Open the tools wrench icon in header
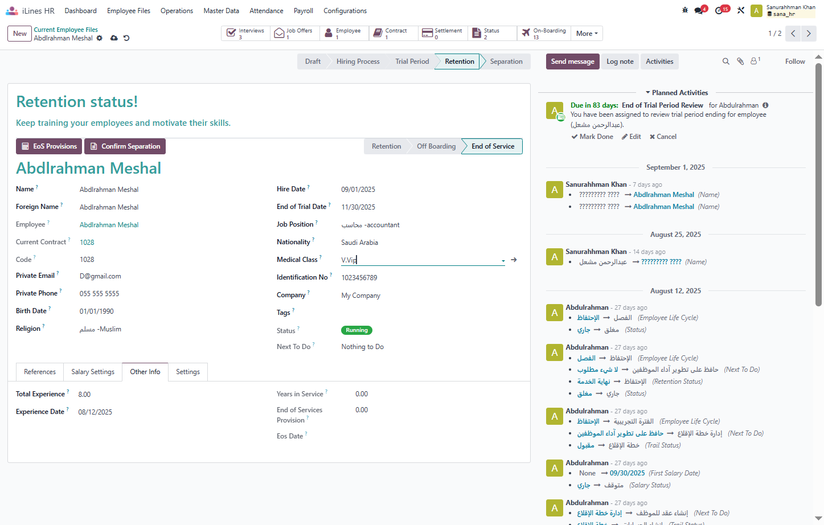The height and width of the screenshot is (525, 824). 741,10
